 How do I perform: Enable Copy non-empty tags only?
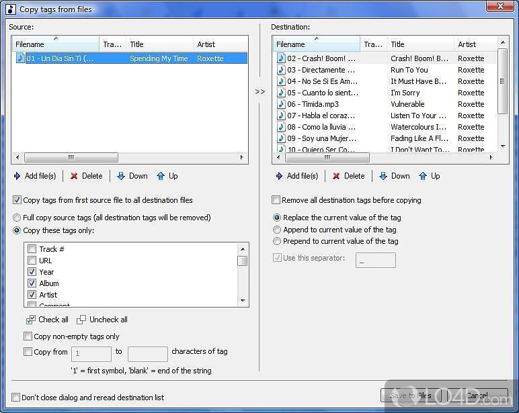tap(28, 336)
